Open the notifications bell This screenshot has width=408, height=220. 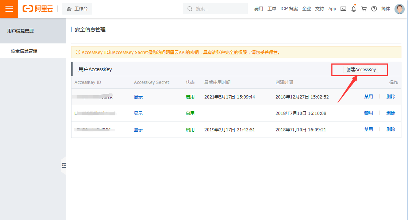pos(353,9)
